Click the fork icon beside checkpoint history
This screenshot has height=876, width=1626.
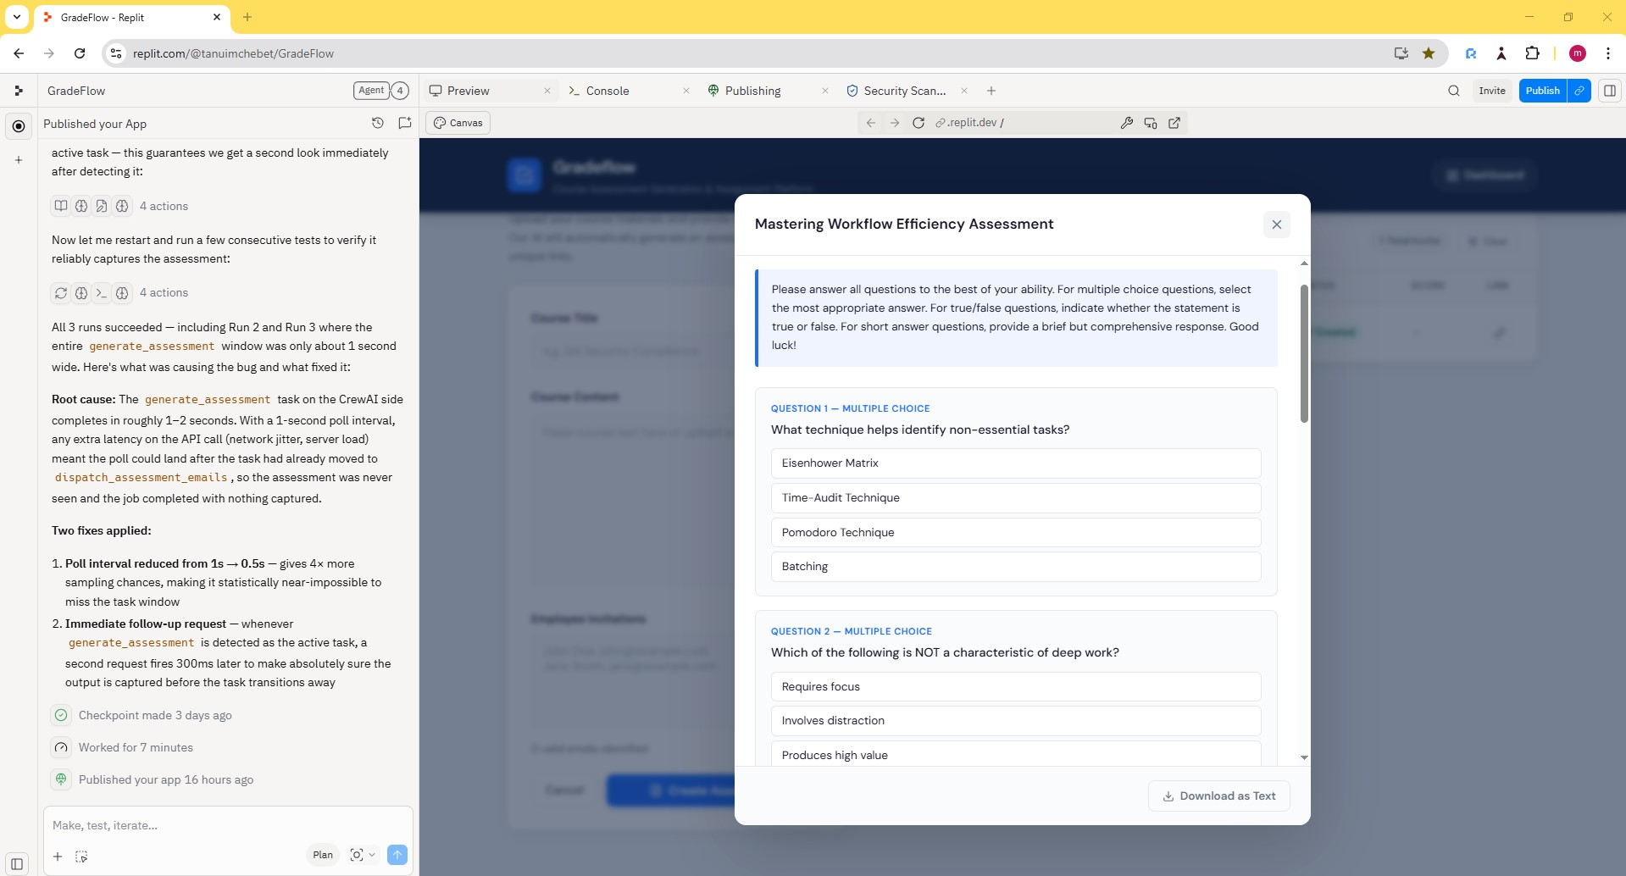pos(405,123)
